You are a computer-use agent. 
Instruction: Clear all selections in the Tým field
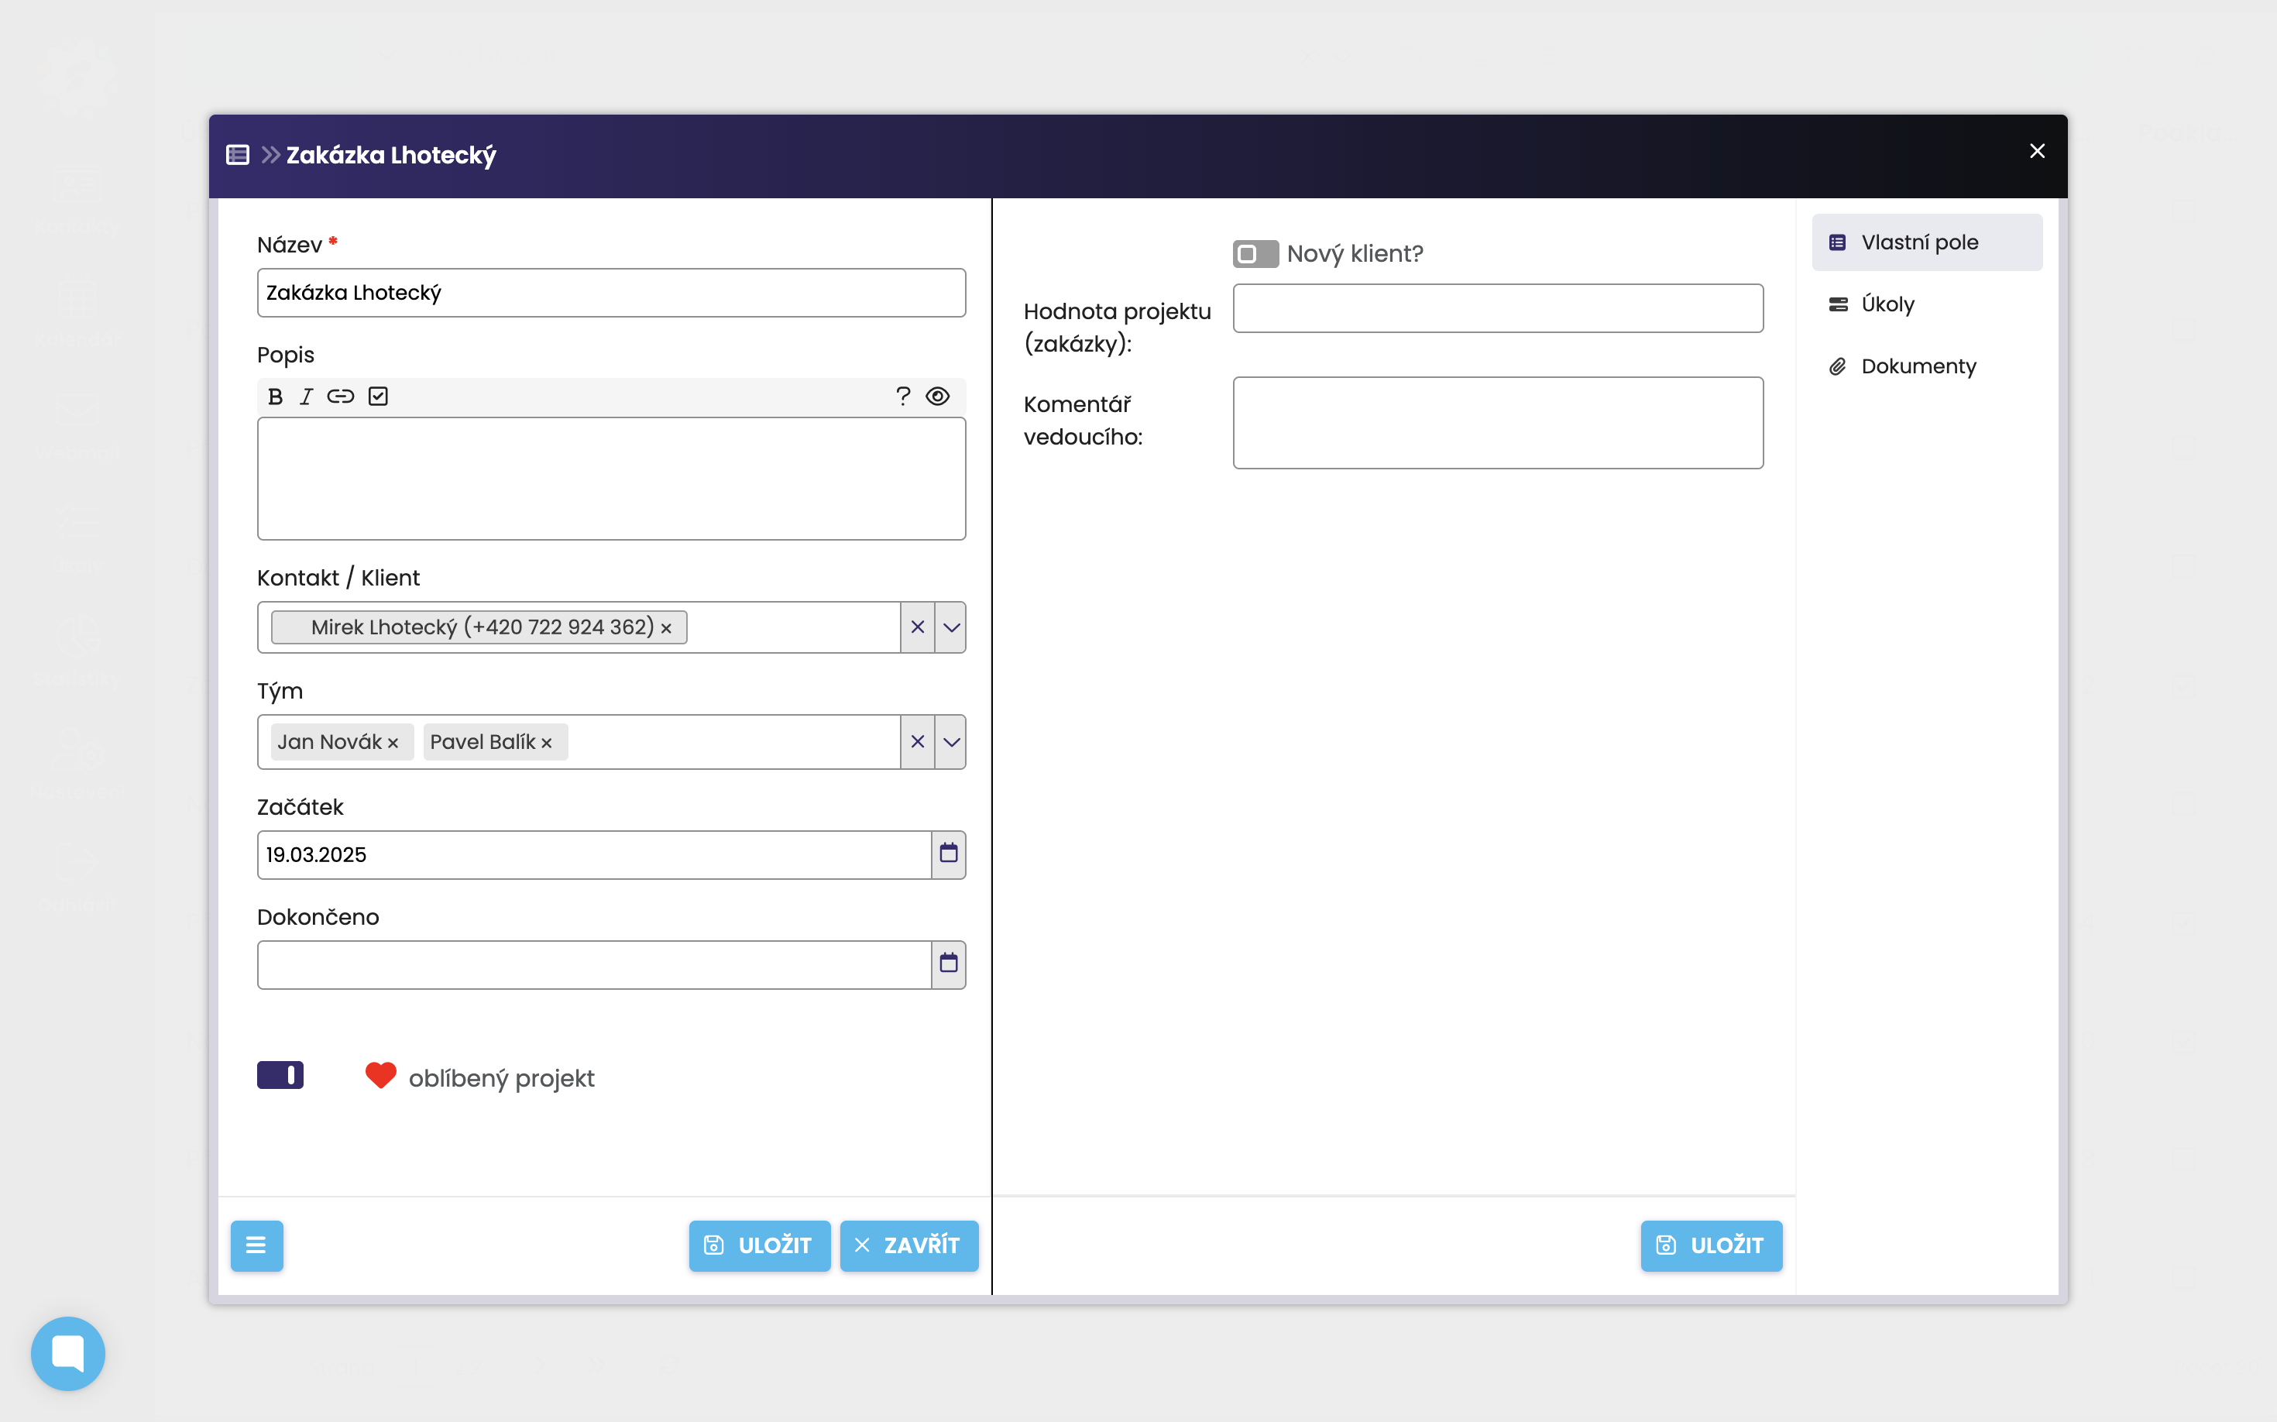click(917, 742)
